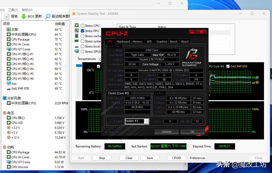Click the CPU GT Cores temperature icon

(x=9, y=49)
